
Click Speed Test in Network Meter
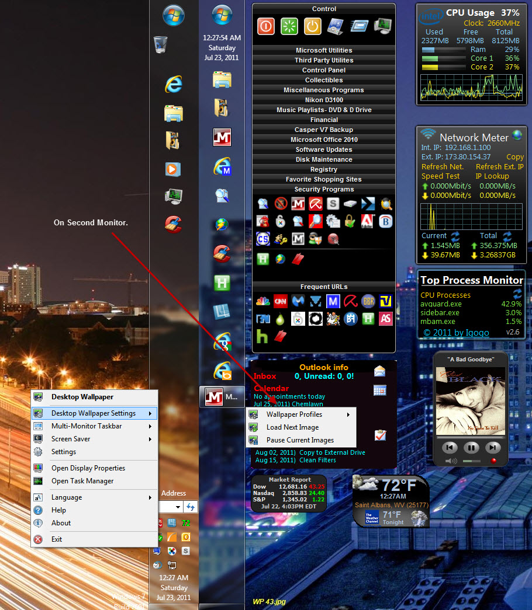440,176
